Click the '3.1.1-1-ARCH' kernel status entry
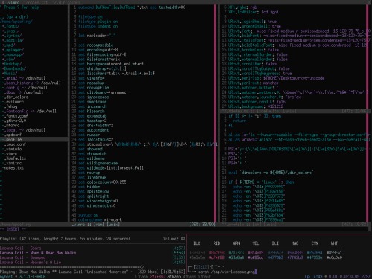The image size is (372, 279). tap(32, 276)
